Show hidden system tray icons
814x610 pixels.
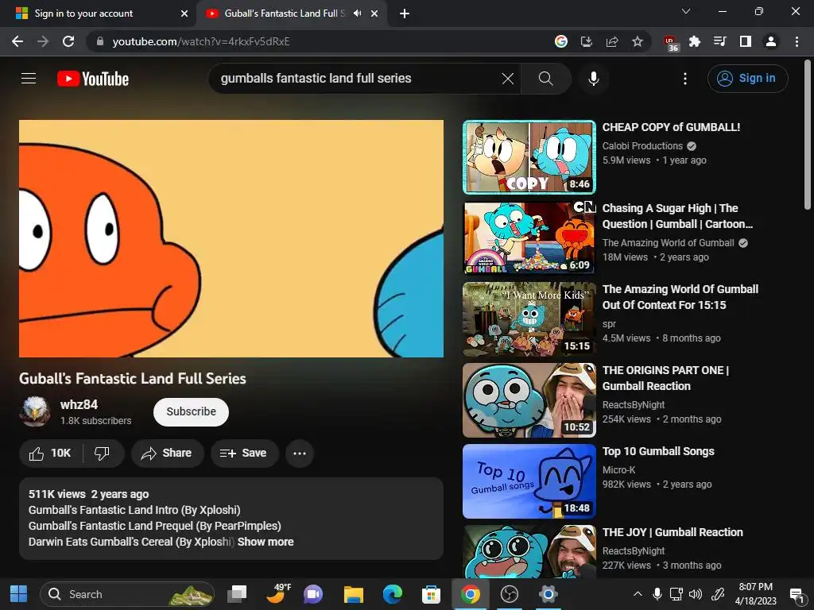click(638, 594)
